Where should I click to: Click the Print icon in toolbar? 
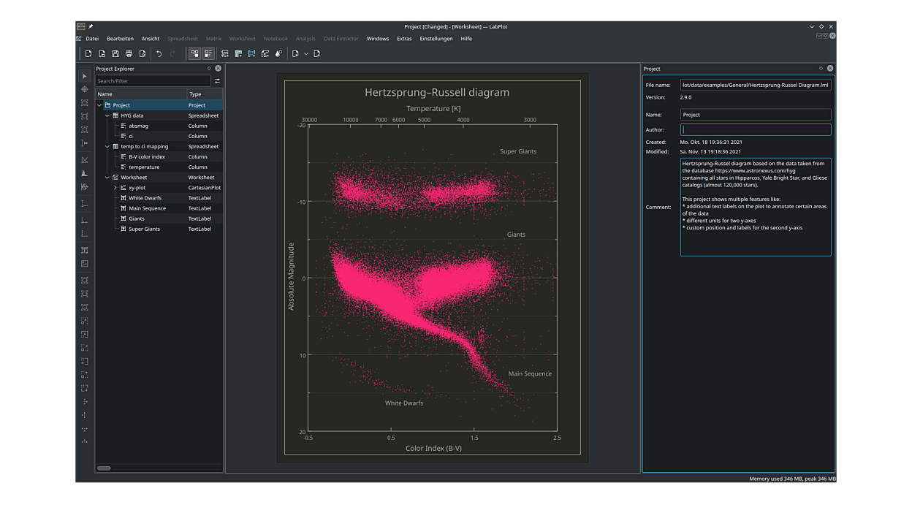(129, 54)
